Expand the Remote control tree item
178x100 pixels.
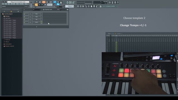(9, 46)
